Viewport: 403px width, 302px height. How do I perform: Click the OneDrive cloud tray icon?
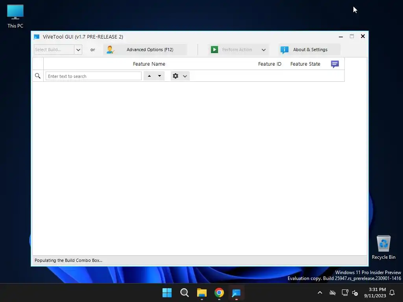[x=333, y=293]
